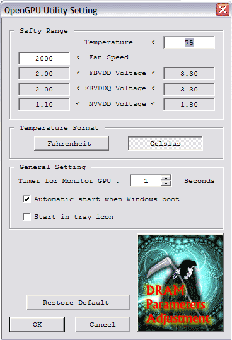
Task: Click the Temperature upper limit field
Action: pos(189,42)
